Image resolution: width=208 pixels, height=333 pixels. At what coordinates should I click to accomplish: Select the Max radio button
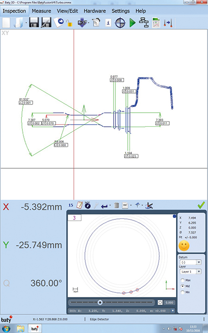click(182, 280)
